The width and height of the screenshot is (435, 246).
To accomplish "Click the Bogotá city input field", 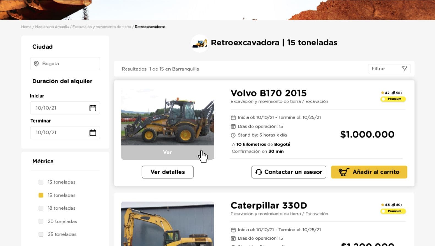I will click(x=65, y=64).
